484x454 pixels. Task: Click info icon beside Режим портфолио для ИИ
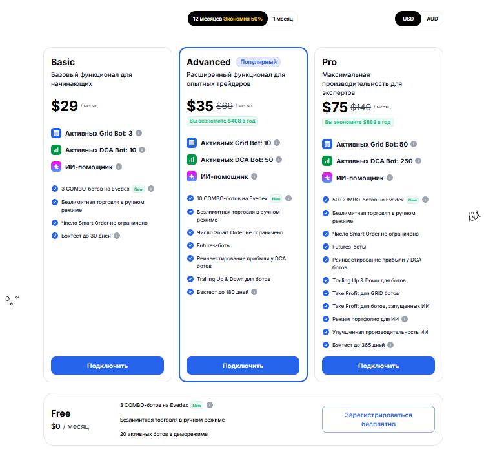click(405, 319)
